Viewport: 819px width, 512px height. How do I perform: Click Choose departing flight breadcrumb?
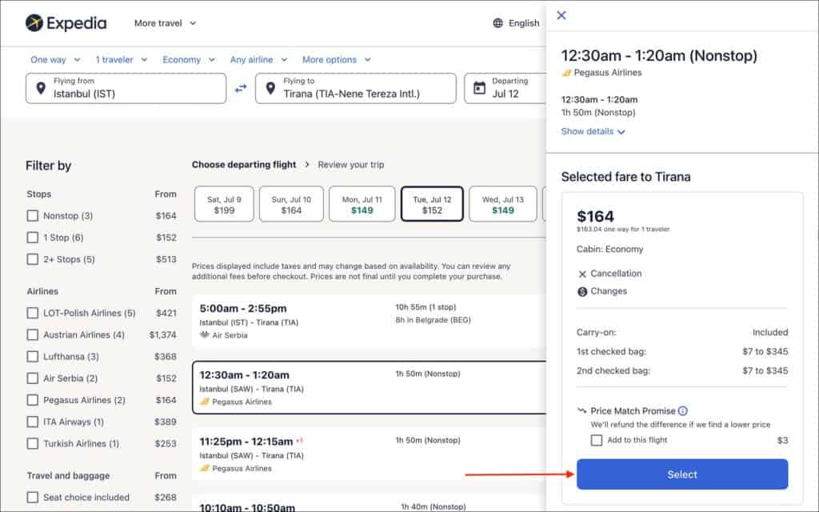[x=244, y=165]
